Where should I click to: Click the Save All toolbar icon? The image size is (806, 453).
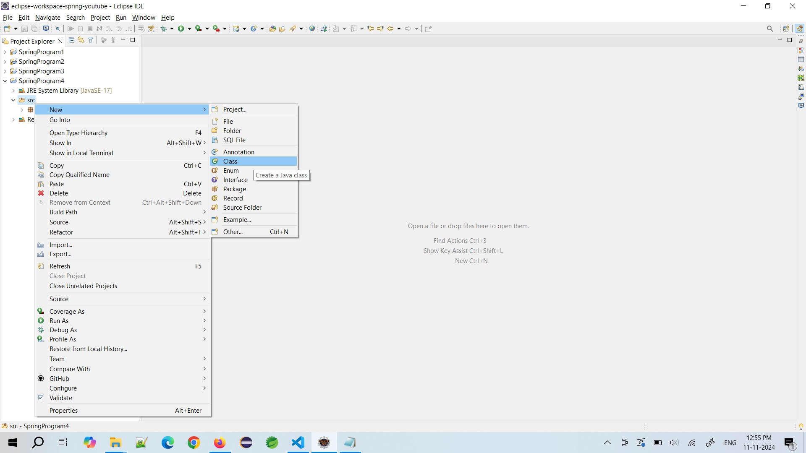coord(34,29)
